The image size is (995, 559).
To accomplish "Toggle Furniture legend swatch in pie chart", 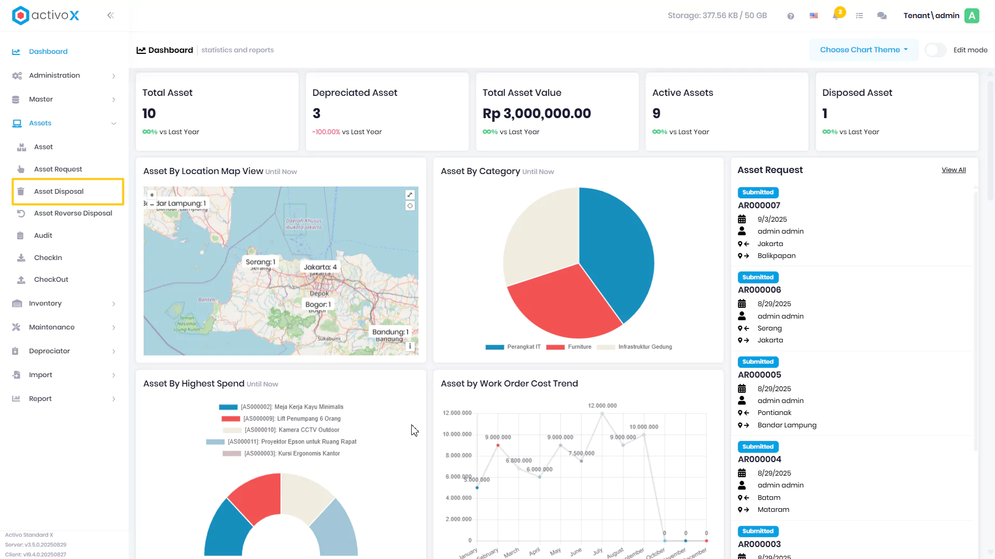I will point(555,347).
